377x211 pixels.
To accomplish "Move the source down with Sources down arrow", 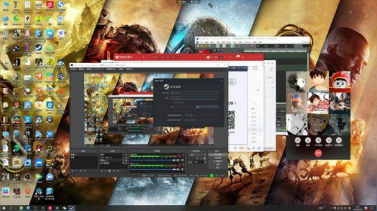I will pyautogui.click(x=118, y=171).
